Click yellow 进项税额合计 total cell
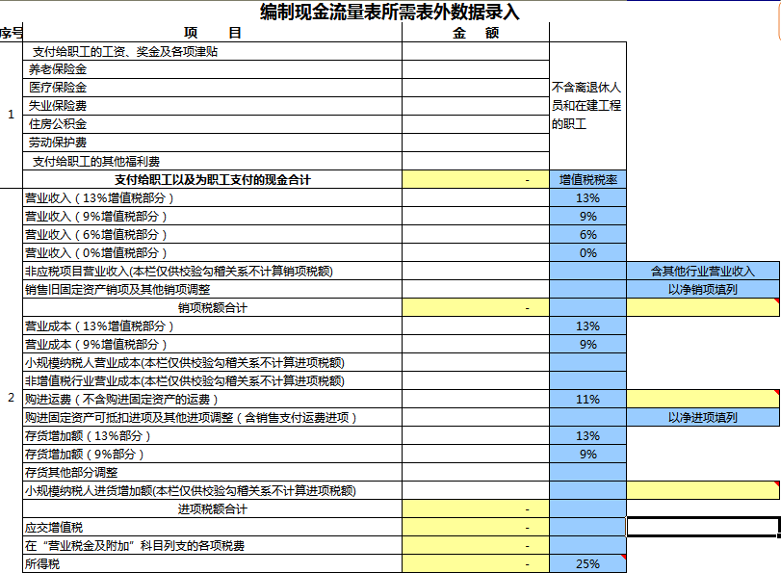Screen dimensions: 781x573 [472, 508]
